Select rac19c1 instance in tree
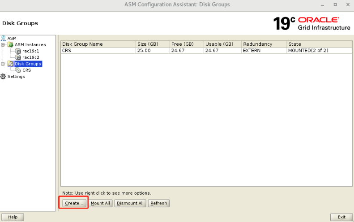The height and width of the screenshot is (222, 354). pos(31,51)
